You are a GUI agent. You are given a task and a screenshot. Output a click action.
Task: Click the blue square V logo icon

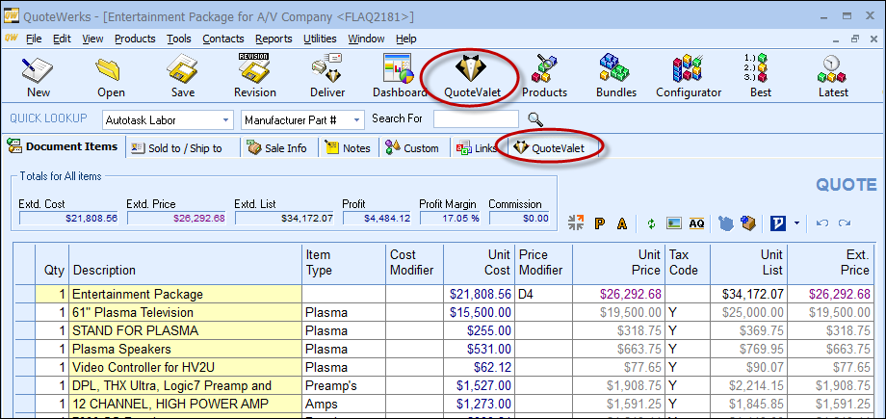click(x=778, y=223)
